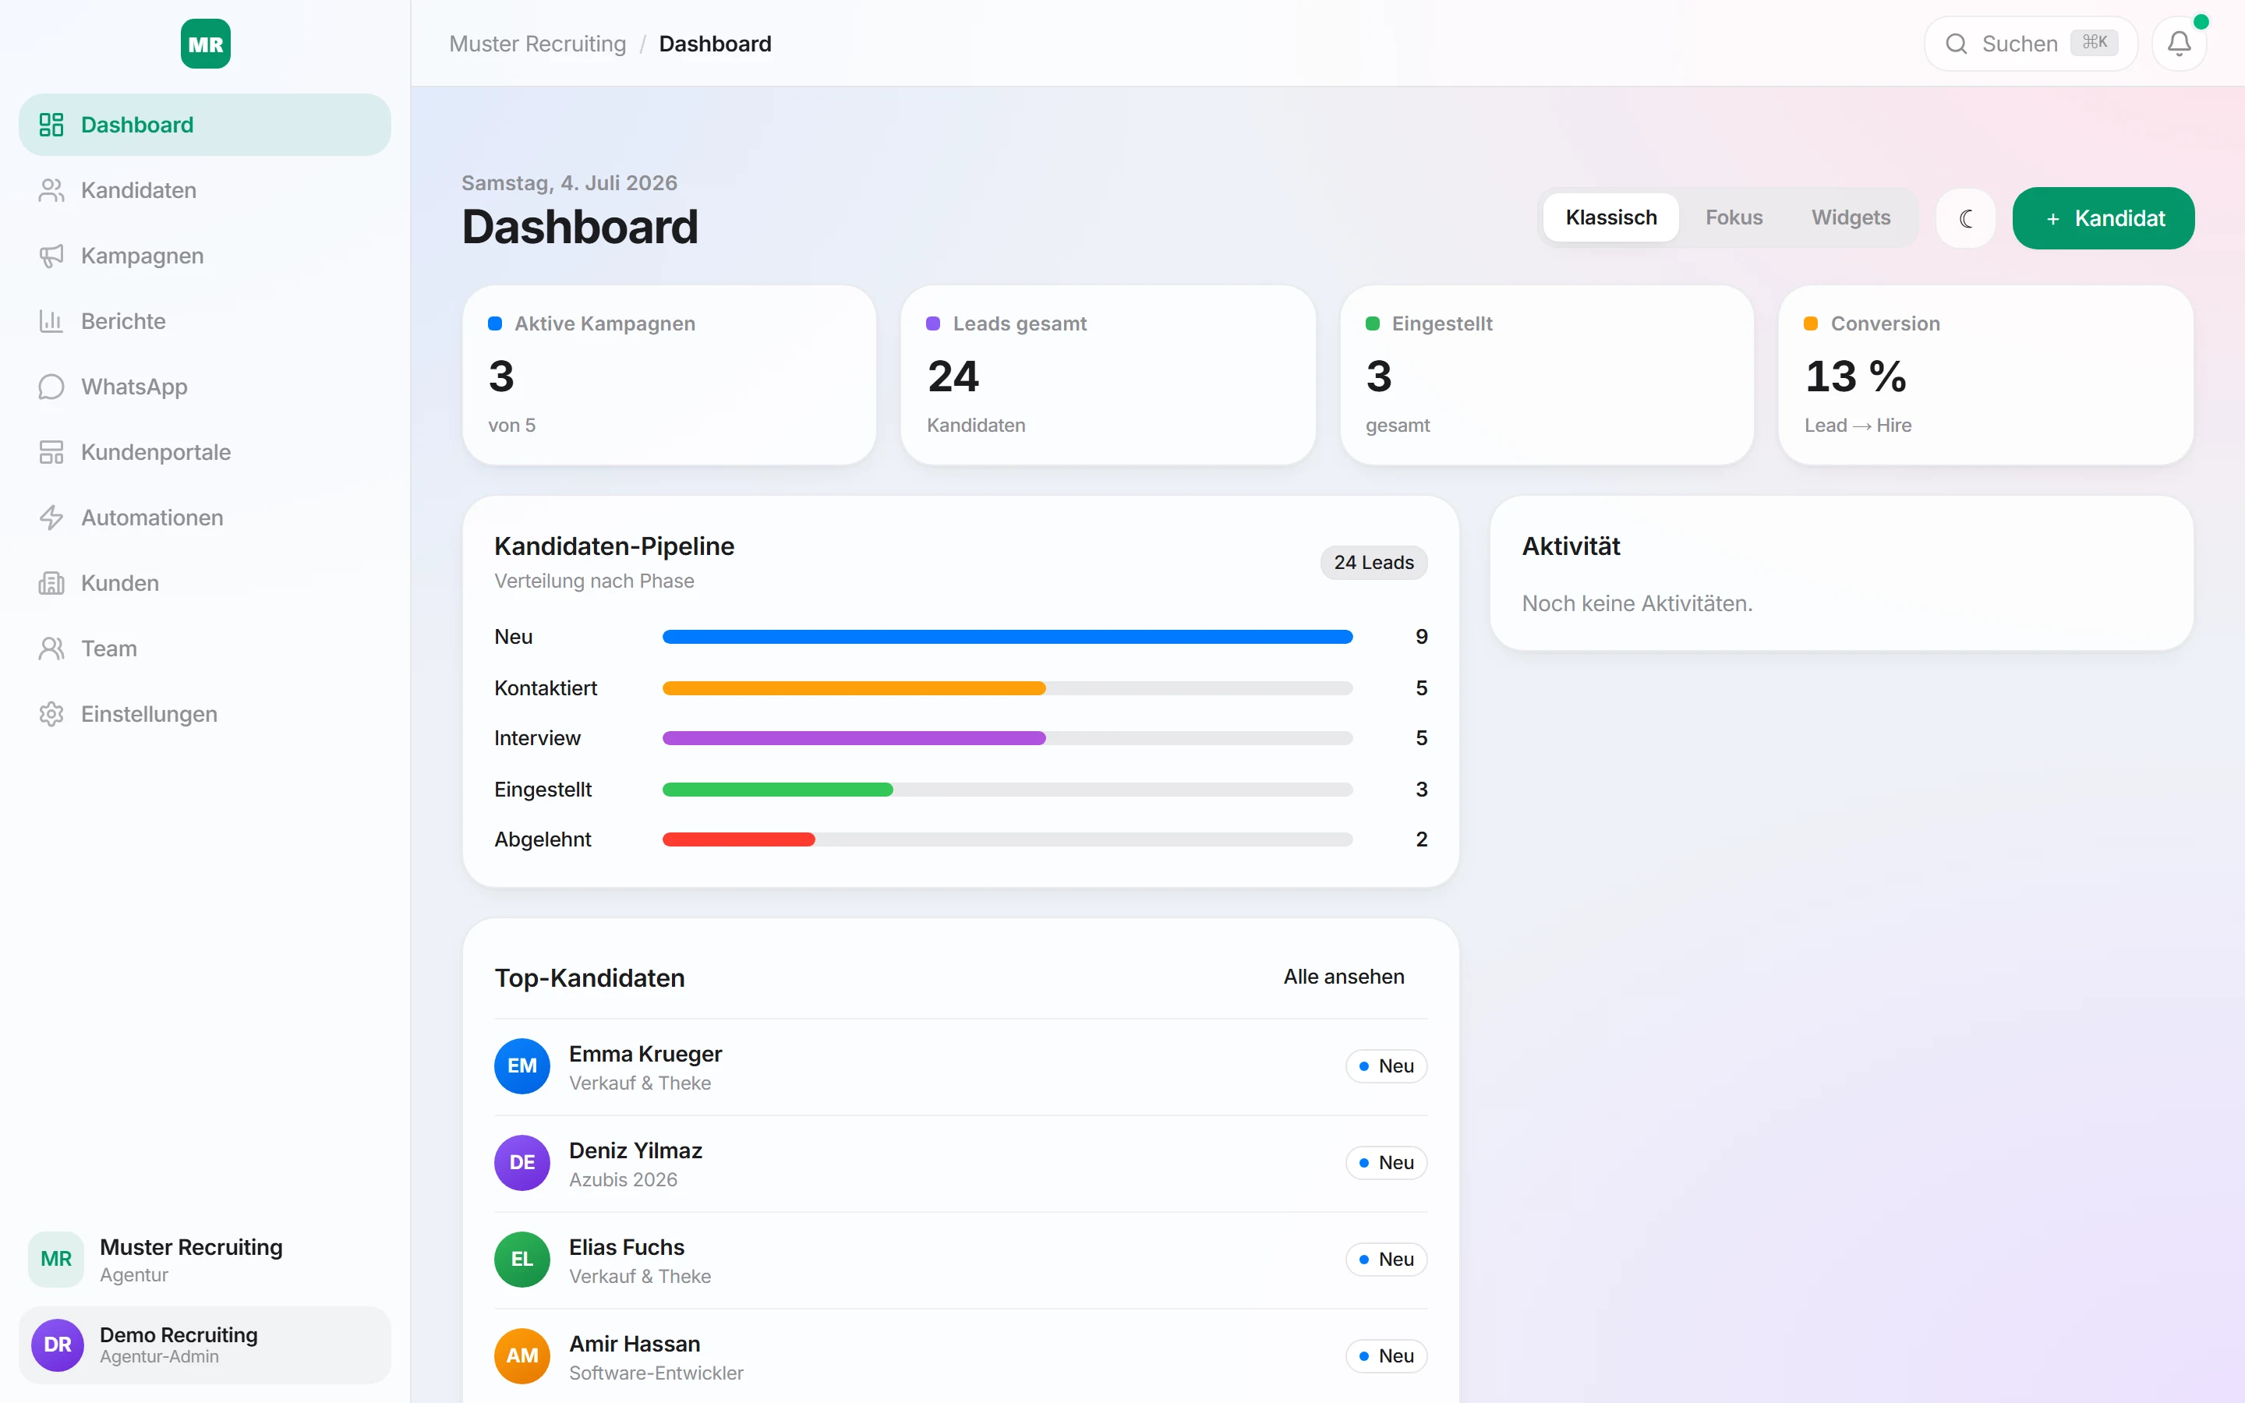2245x1403 pixels.
Task: Click the ⌘K shortcut badge
Action: coord(2094,42)
